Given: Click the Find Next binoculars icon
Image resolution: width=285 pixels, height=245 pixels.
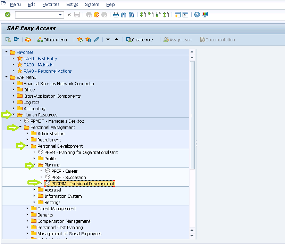Looking at the screenshot, I should coord(131,15).
